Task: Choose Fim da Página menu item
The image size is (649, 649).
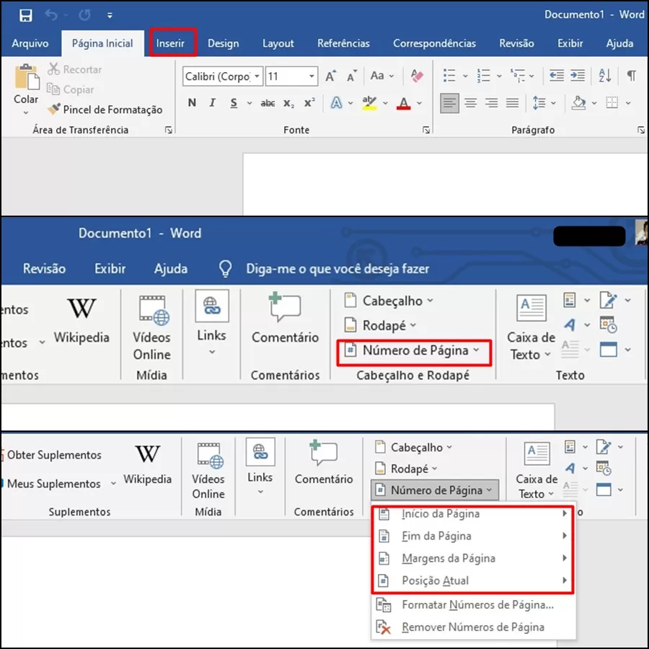Action: (472, 536)
